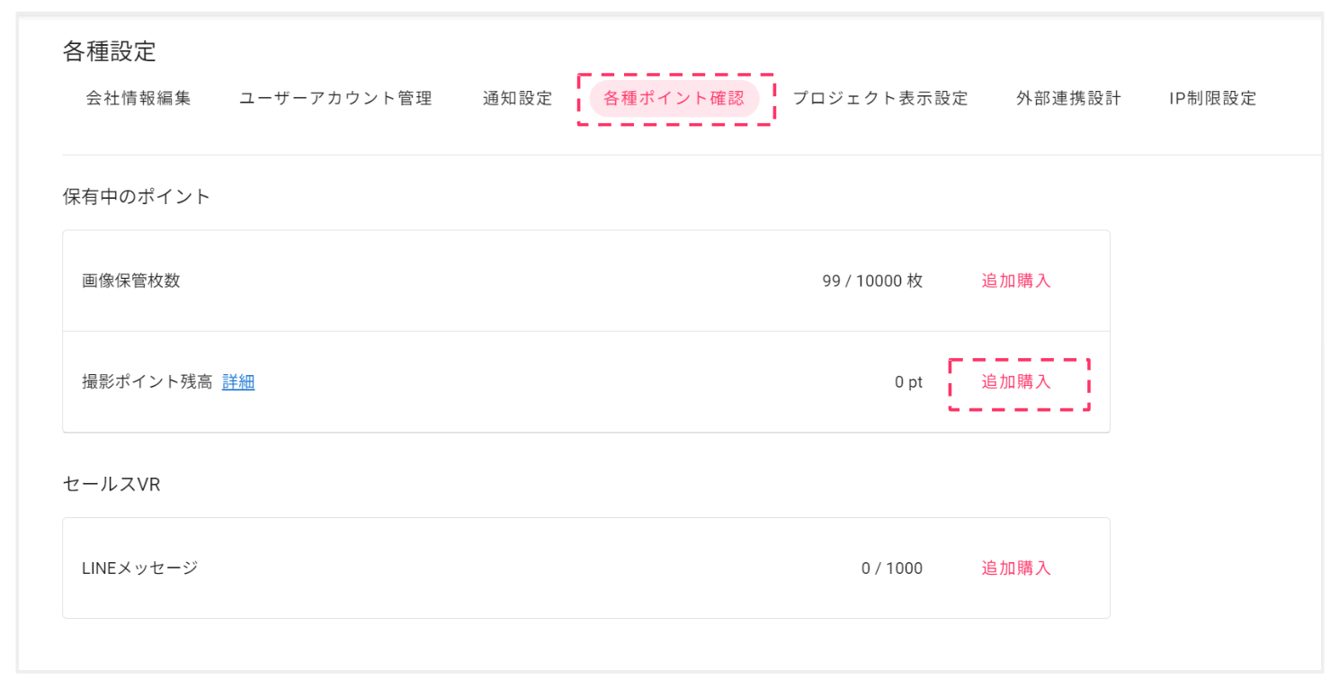Go to the 通知設定 tab

click(x=517, y=98)
